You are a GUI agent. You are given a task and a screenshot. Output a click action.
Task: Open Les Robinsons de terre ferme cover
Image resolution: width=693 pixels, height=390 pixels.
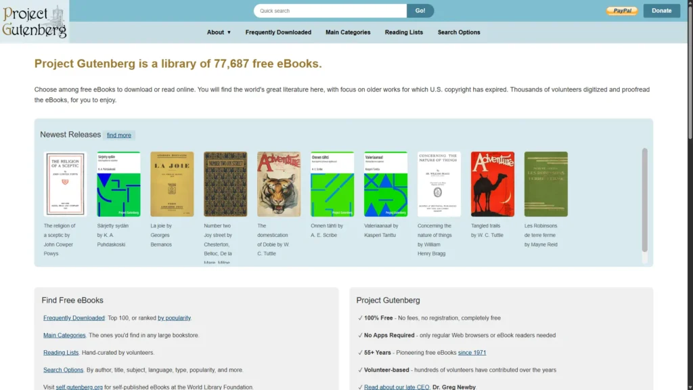[x=546, y=184]
